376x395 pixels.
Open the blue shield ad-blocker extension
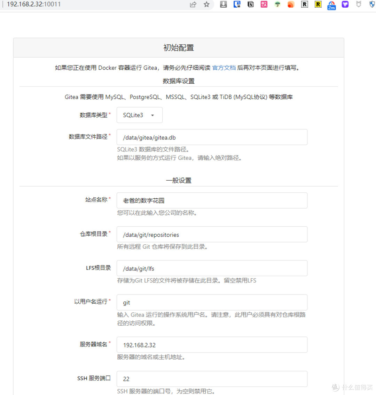click(x=371, y=5)
